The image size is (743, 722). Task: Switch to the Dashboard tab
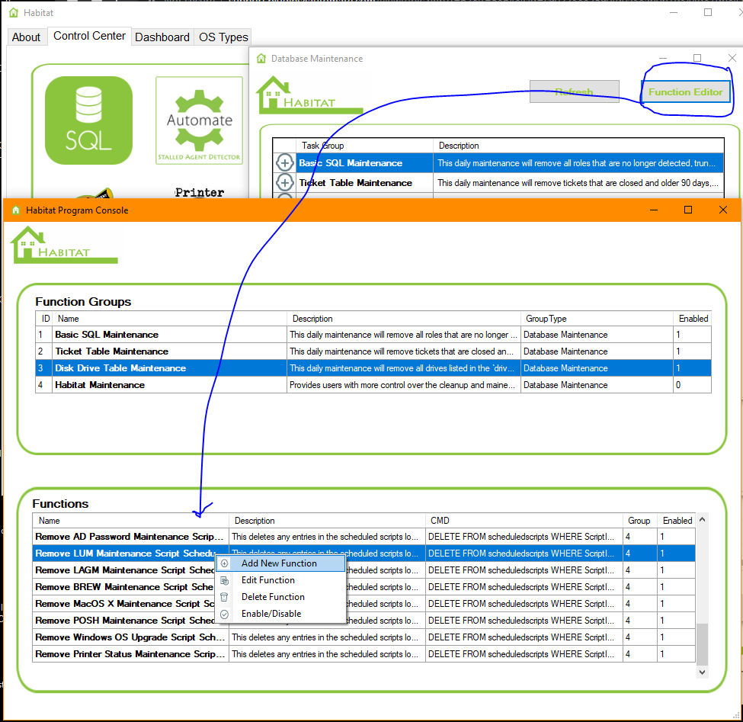(162, 37)
